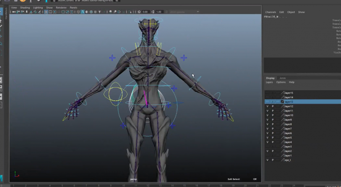This screenshot has width=341, height=187.
Task: Toggle the Field Chart icon
Action: point(63,12)
